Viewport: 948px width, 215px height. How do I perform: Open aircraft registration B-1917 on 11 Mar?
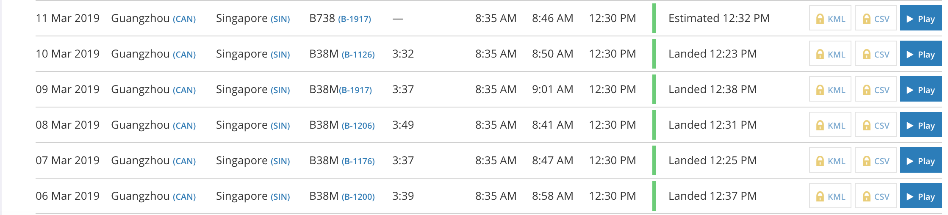pyautogui.click(x=355, y=19)
